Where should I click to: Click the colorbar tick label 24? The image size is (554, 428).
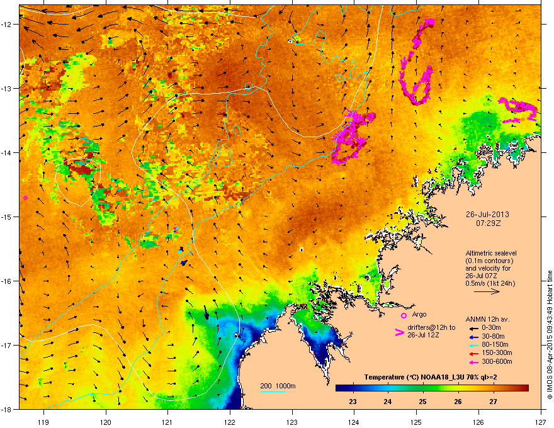388,402
